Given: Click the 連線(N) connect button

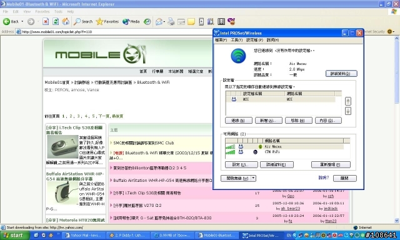Looking at the screenshot, I should coord(239,121).
